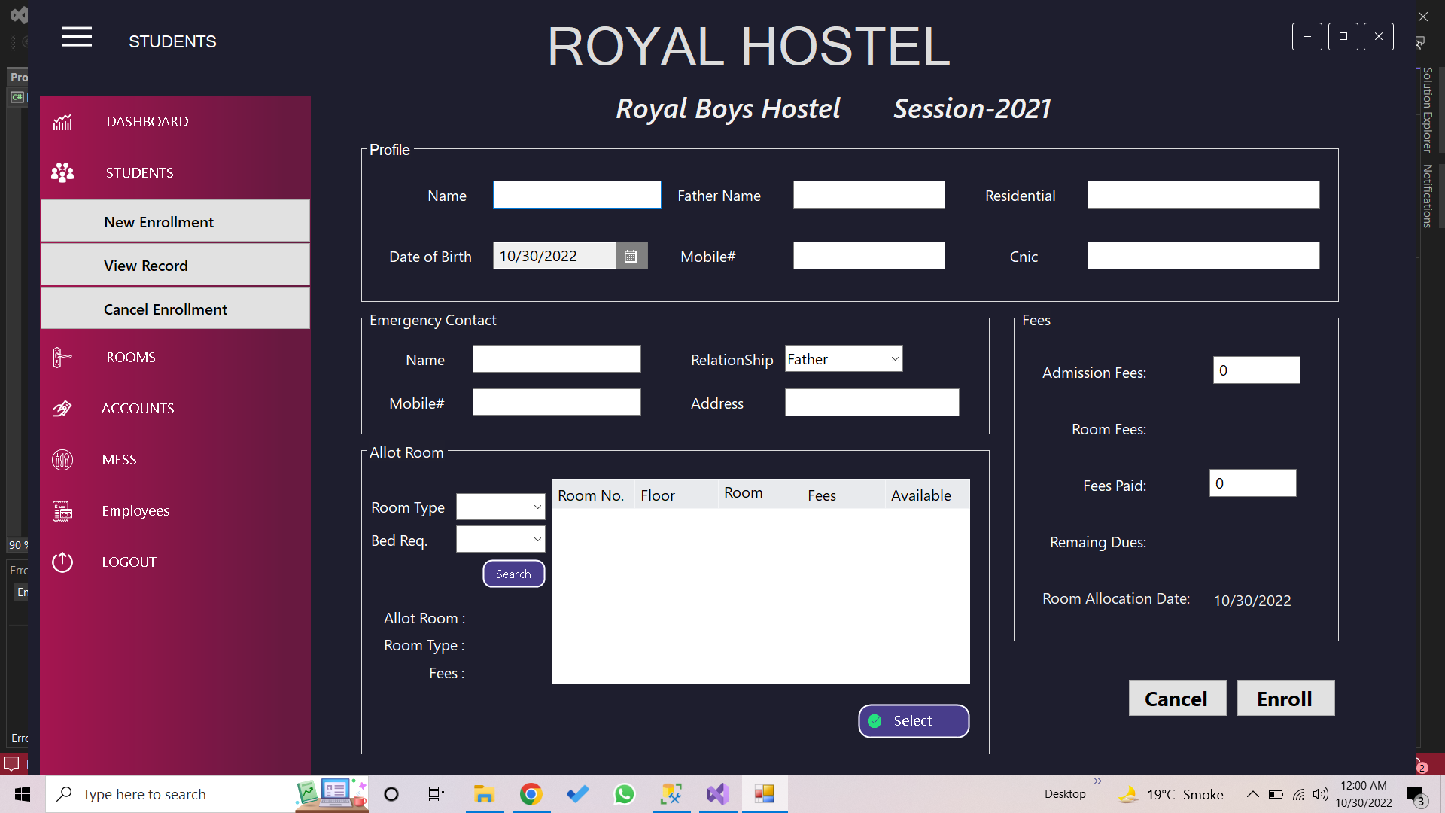
Task: Open the New Enrollment menu item
Action: pos(159,221)
